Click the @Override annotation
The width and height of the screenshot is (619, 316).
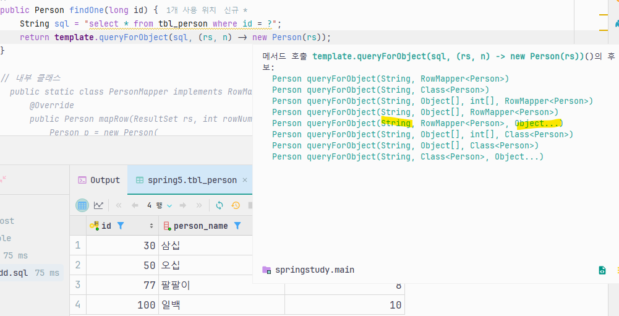[52, 106]
